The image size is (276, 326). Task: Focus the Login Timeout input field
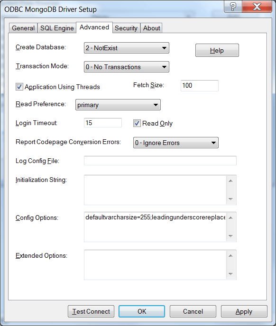pos(103,123)
